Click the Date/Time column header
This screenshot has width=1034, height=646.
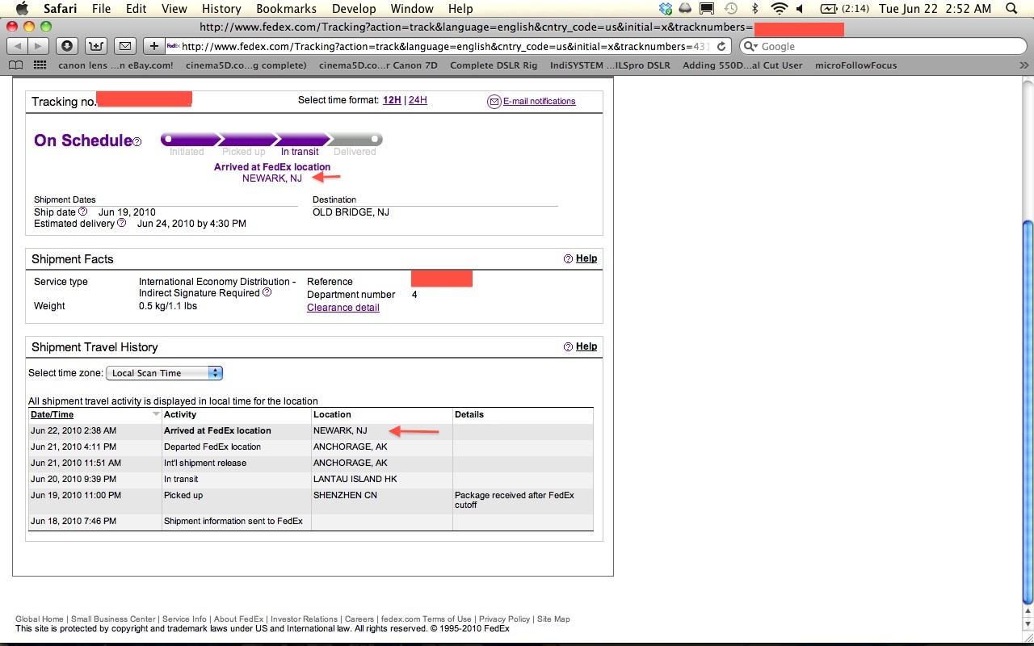tap(52, 414)
